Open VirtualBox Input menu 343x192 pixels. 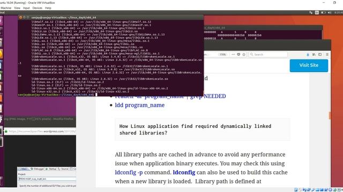click(26, 8)
